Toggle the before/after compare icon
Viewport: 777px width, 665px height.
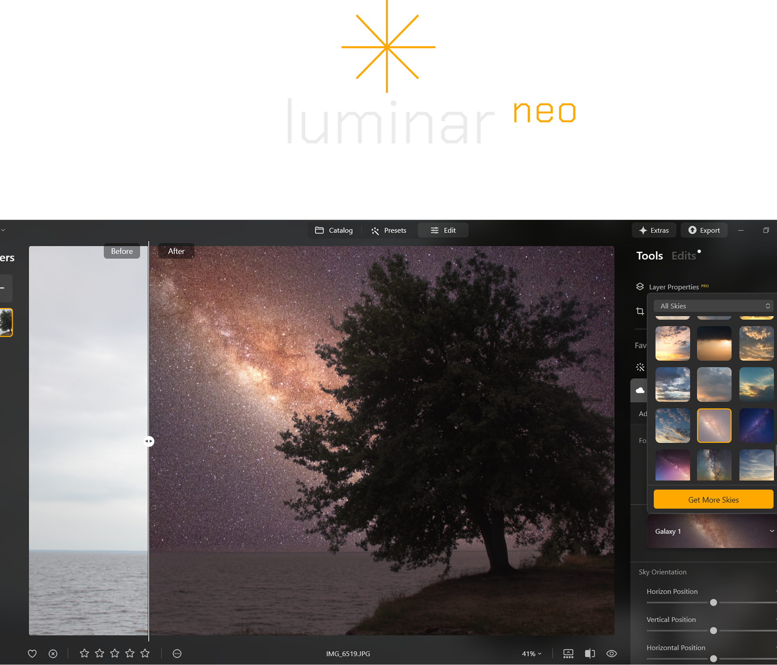pos(590,654)
